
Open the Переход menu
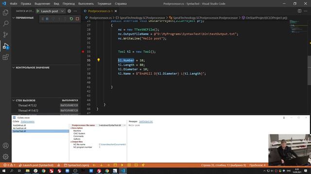[x=69, y=3]
